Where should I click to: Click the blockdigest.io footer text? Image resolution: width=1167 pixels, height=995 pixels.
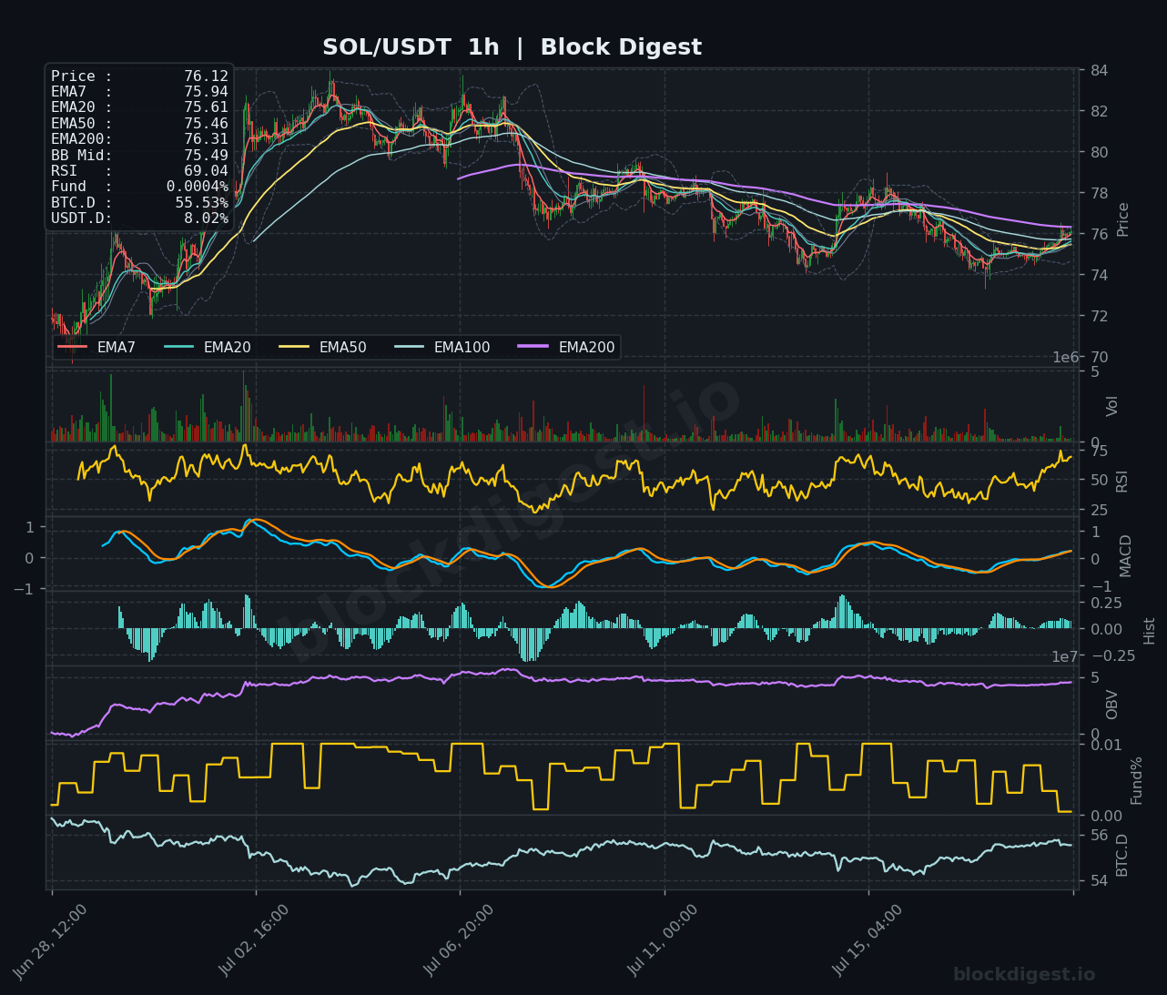point(1024,975)
